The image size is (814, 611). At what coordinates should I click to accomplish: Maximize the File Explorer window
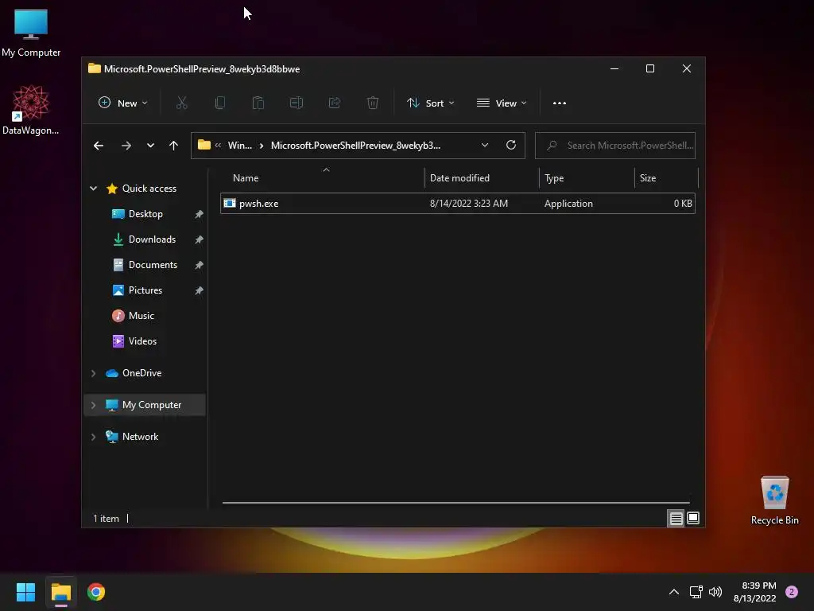tap(650, 68)
